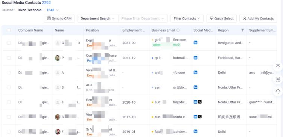Image resolution: width=283 pixels, height=137 pixels.
Task: Click the Validated address info icon
Action: 178,45
